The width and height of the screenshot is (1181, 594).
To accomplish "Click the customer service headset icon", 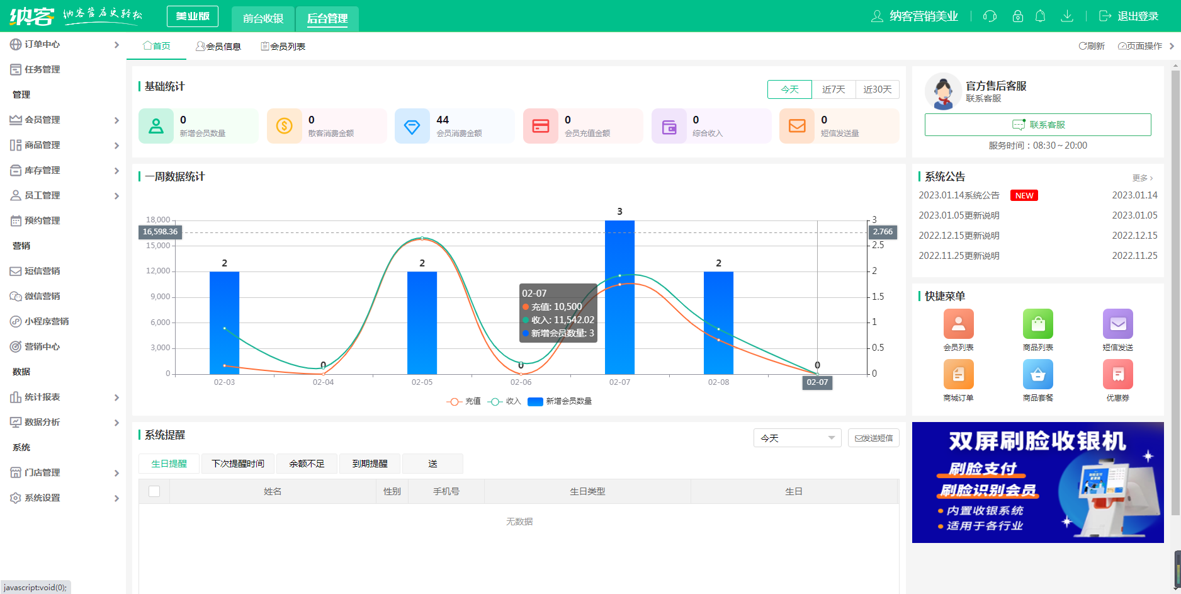I will [x=990, y=16].
